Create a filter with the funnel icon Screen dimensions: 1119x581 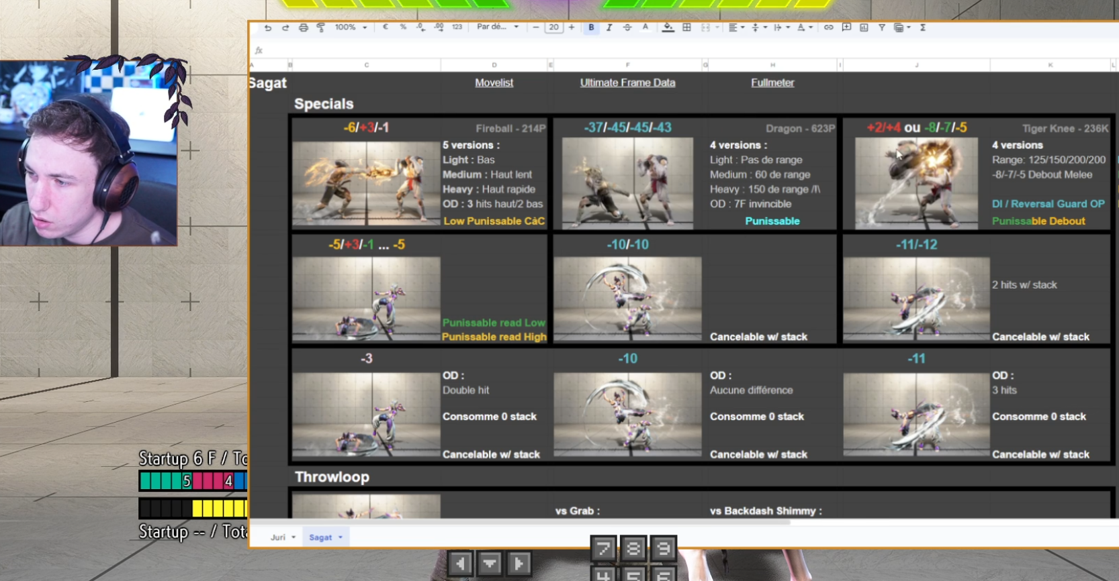pyautogui.click(x=882, y=28)
